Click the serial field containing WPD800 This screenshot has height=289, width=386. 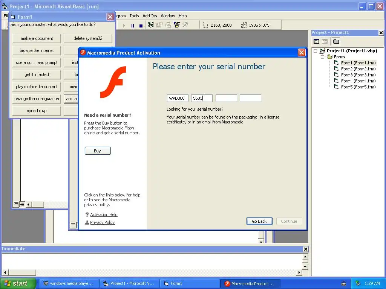pos(178,98)
